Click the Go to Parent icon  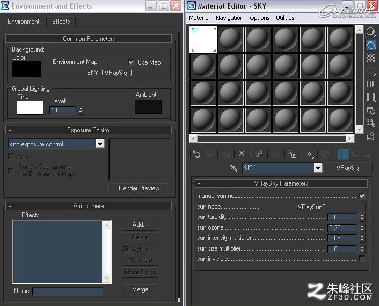[x=355, y=154]
